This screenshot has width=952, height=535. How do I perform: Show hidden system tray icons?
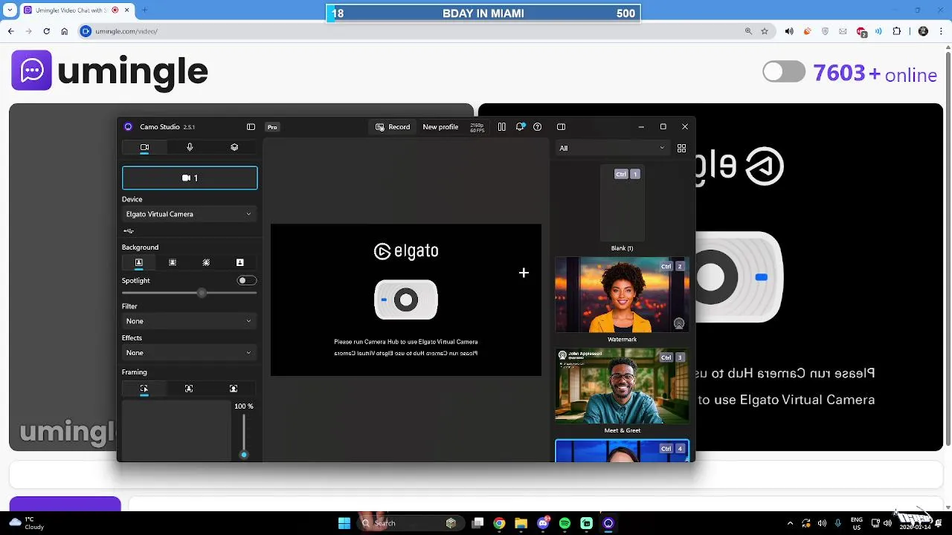(x=790, y=523)
